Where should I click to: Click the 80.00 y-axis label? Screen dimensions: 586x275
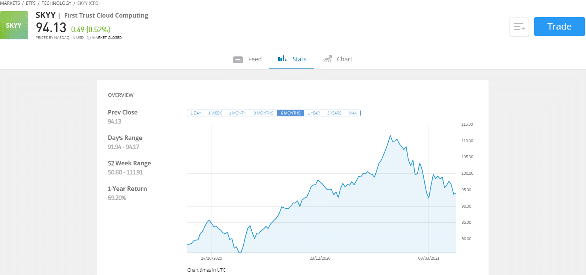click(467, 239)
